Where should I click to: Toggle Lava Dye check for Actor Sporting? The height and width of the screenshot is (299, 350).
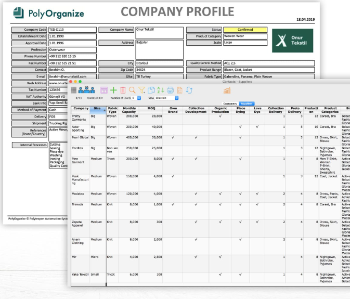point(257,127)
